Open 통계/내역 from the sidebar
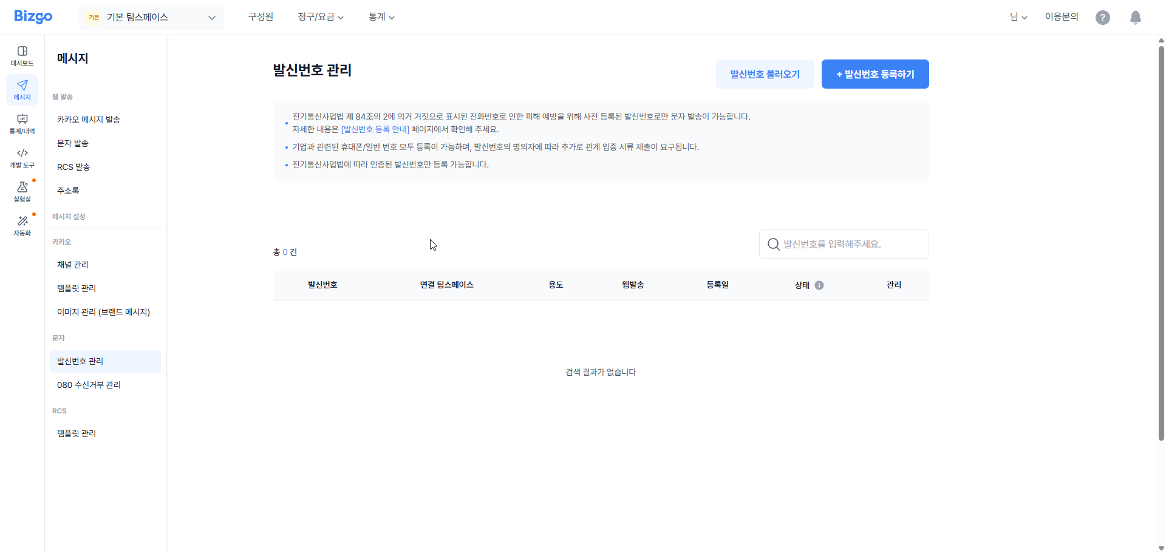The width and height of the screenshot is (1166, 553). point(22,124)
